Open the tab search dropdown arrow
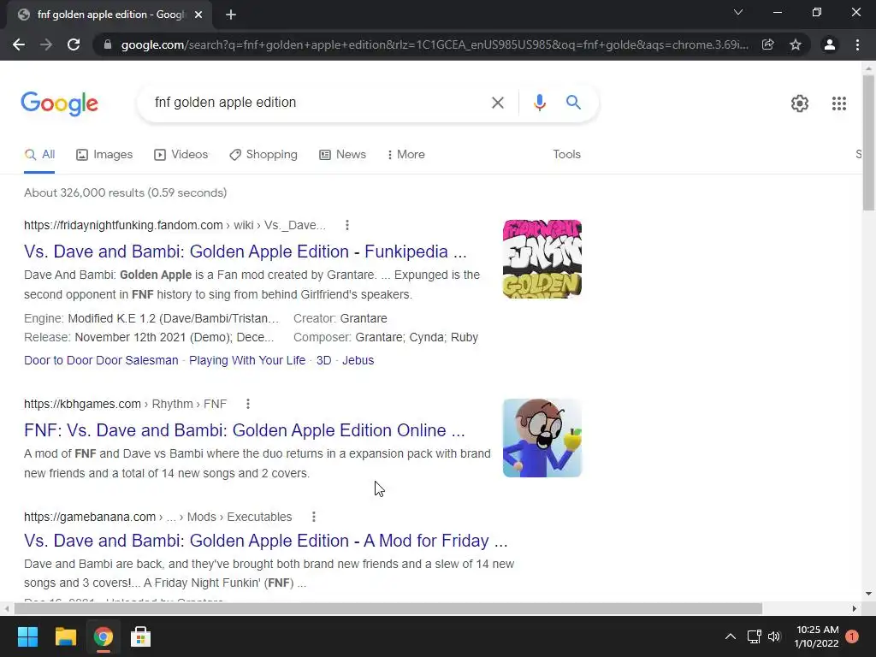876x657 pixels. pos(738,12)
